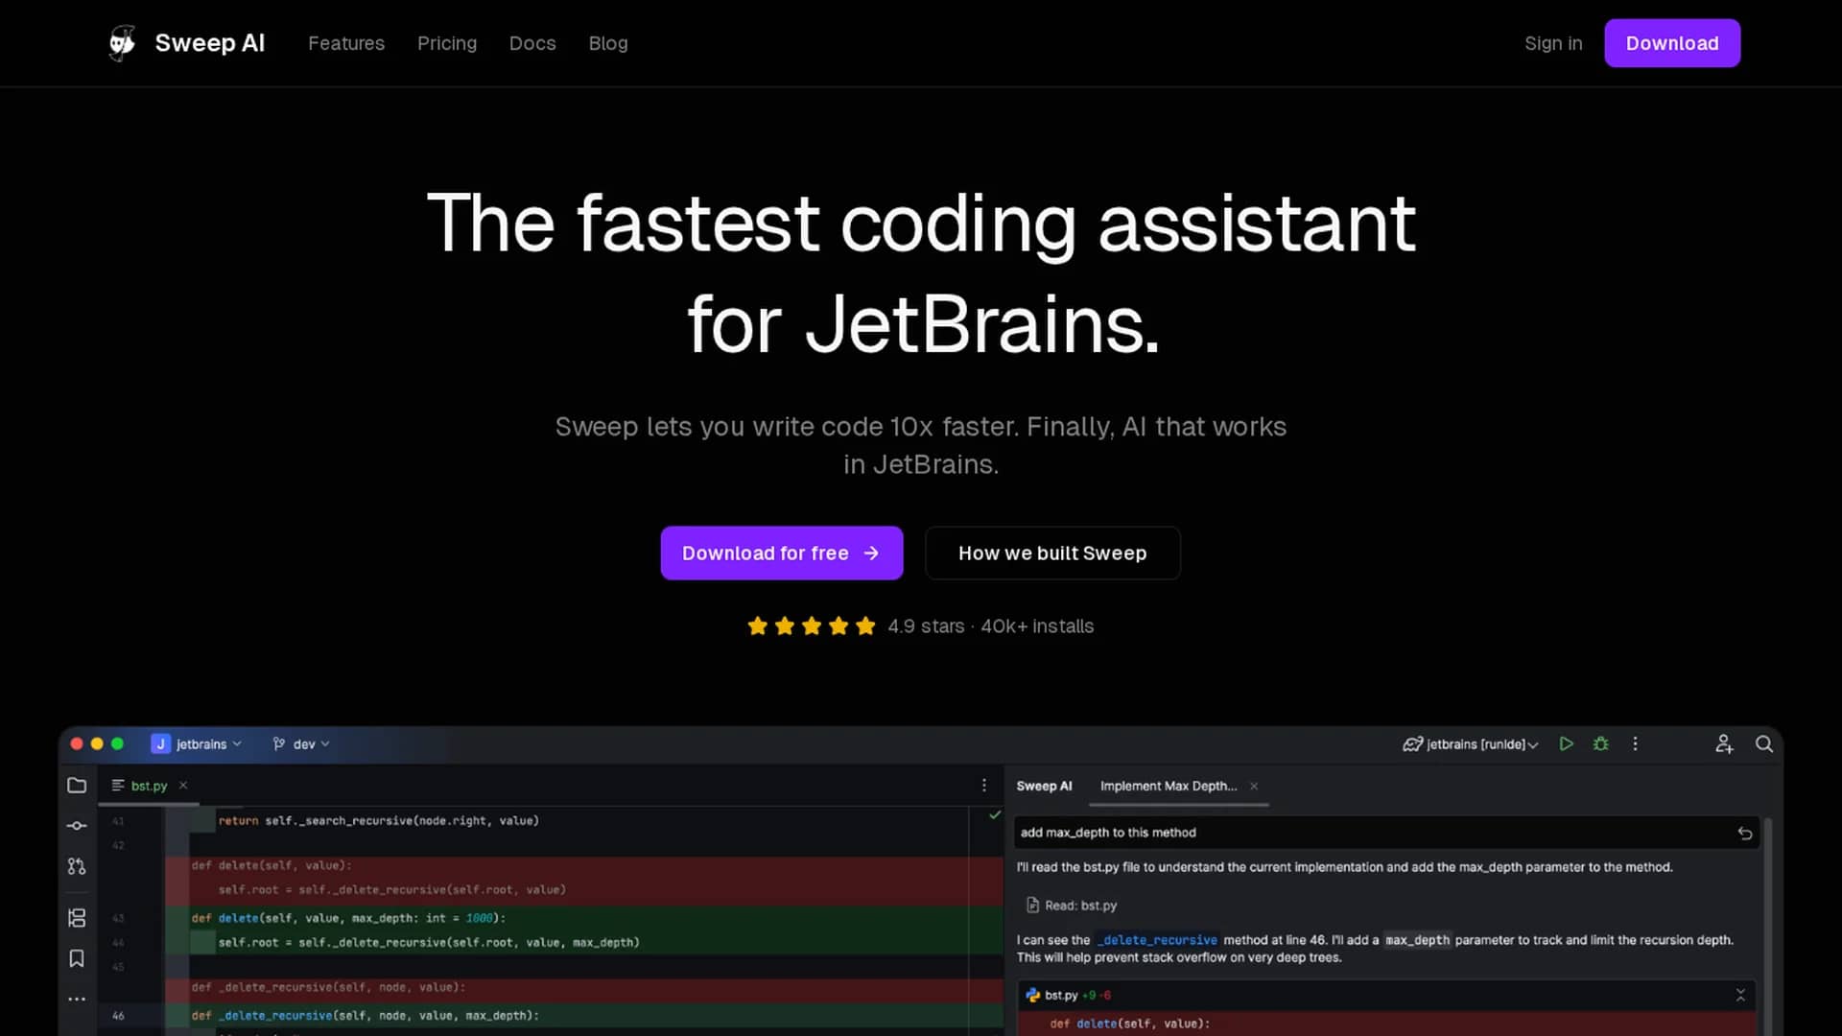Open the editor tab options menu icon
The width and height of the screenshot is (1842, 1036).
coord(984,786)
